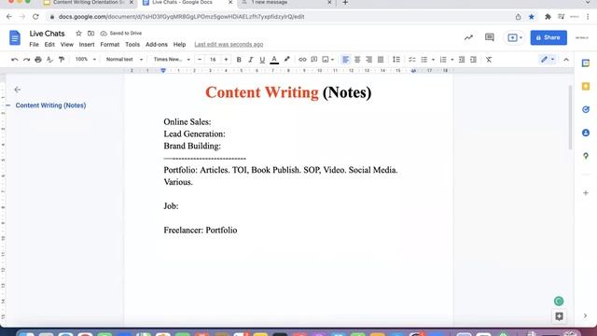
Task: Open the Calendar side panel
Action: (586, 63)
